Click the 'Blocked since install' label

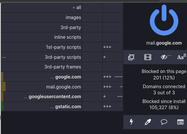click(x=164, y=101)
